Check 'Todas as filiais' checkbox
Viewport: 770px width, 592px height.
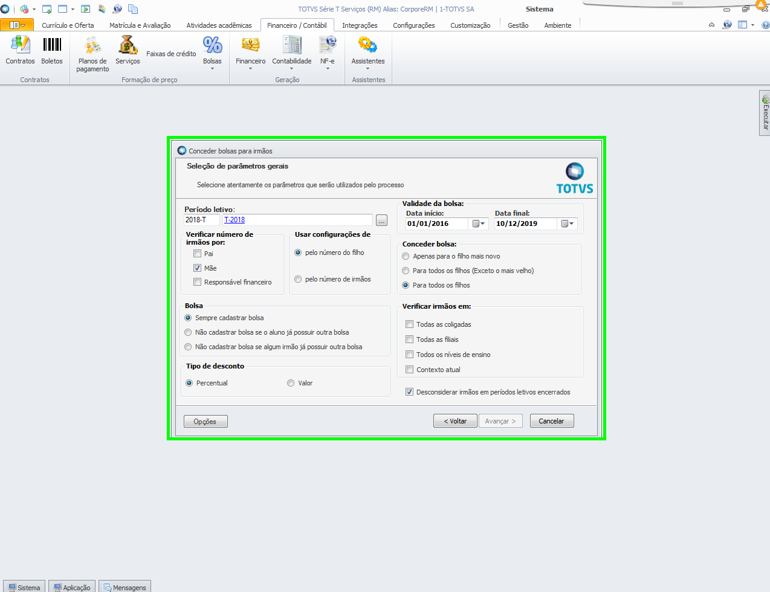[x=410, y=339]
